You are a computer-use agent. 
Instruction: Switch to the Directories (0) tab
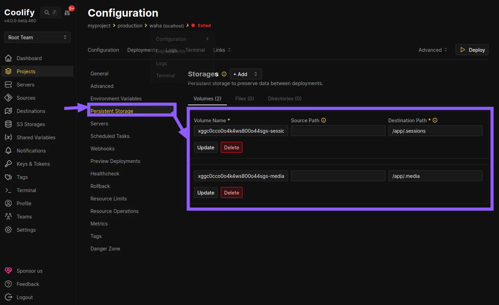tap(284, 99)
